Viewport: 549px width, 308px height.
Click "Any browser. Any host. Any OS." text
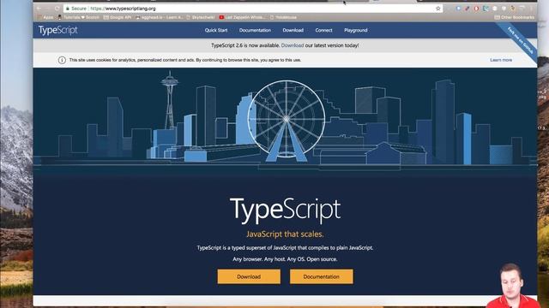[x=268, y=259]
